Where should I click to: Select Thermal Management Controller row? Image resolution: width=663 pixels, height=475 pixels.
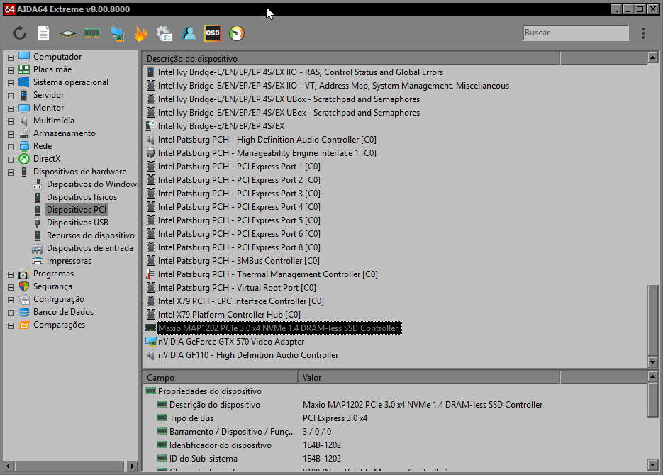(267, 274)
